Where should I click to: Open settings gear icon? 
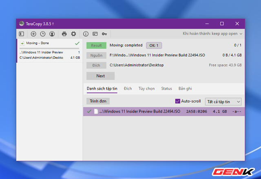(73, 34)
